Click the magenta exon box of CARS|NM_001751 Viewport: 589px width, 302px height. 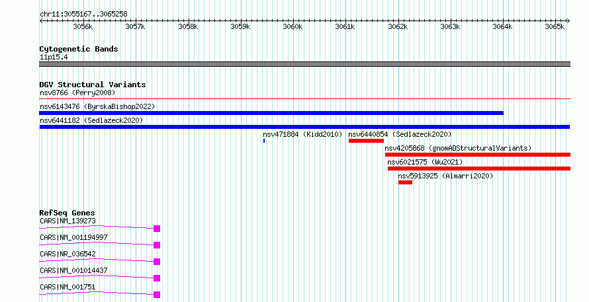pos(157,295)
